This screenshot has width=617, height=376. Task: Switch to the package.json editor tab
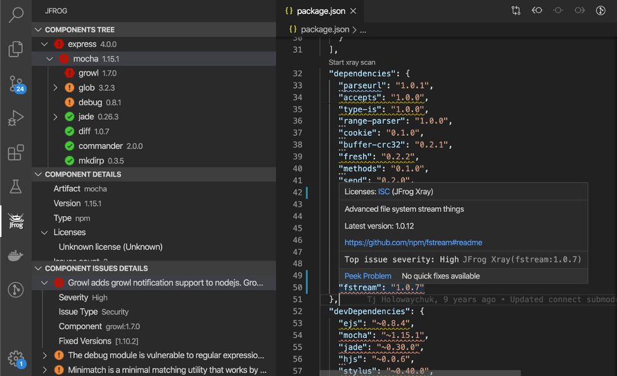click(321, 11)
